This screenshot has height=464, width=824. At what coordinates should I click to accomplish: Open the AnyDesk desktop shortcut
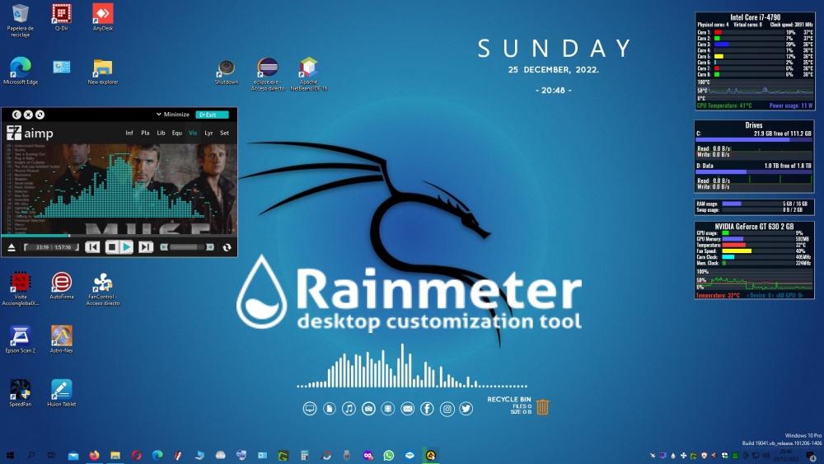[102, 17]
